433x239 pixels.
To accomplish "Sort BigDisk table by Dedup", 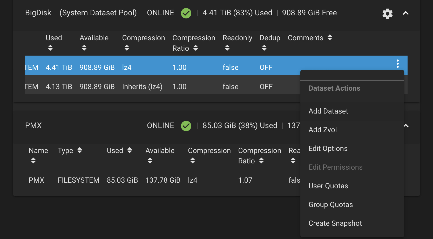I will click(x=264, y=48).
